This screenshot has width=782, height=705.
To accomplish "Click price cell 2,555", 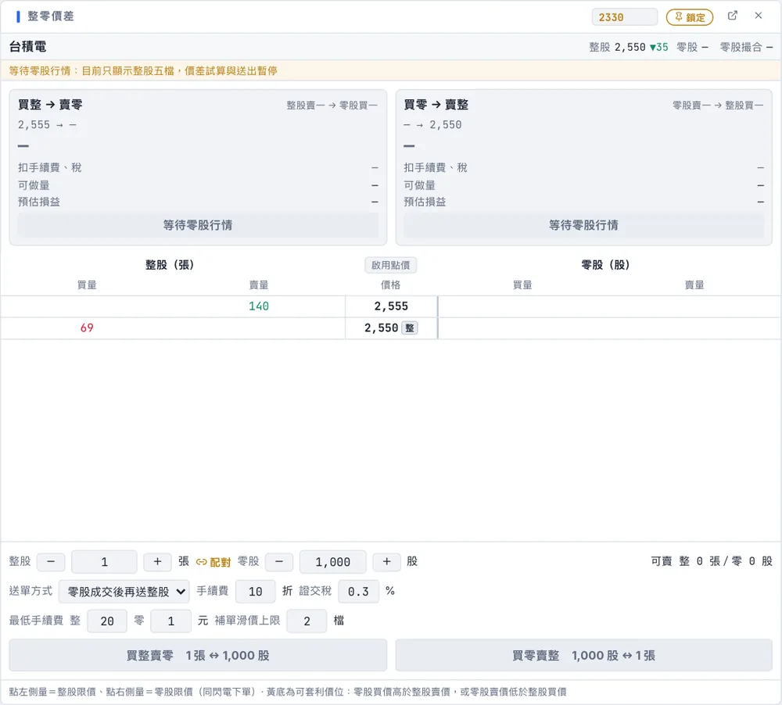I will pyautogui.click(x=391, y=306).
